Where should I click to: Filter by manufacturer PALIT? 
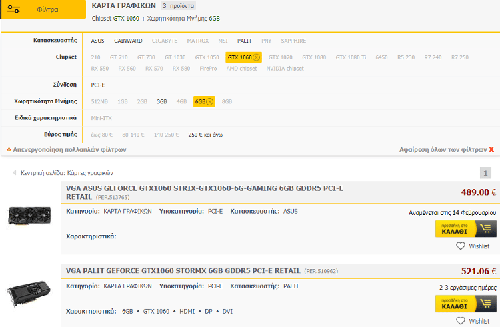click(245, 41)
